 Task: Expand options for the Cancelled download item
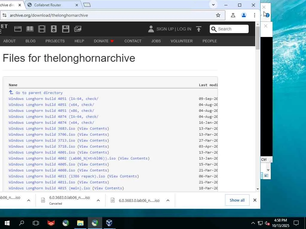click(x=98, y=200)
